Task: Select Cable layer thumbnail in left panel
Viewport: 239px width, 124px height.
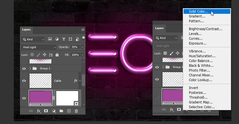Action: tap(40, 81)
